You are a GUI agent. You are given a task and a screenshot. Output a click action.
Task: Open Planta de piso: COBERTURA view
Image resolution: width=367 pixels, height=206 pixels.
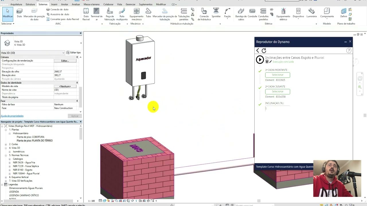point(30,137)
